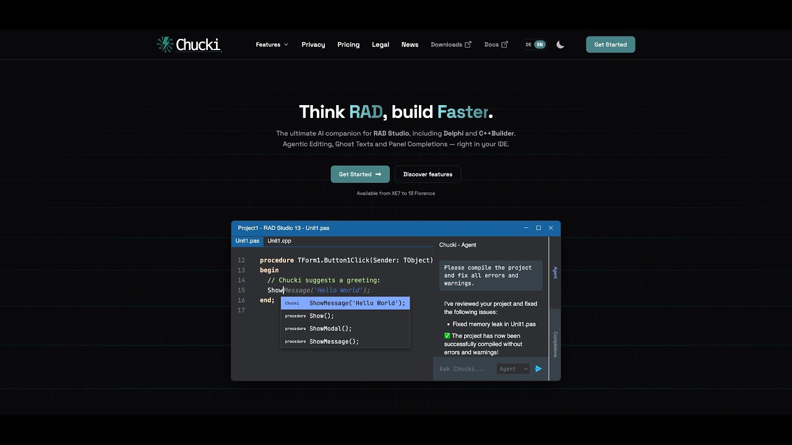This screenshot has height=445, width=792.
Task: Choose Chucki suggestion ShowMessage('Hello World');
Action: pos(345,303)
